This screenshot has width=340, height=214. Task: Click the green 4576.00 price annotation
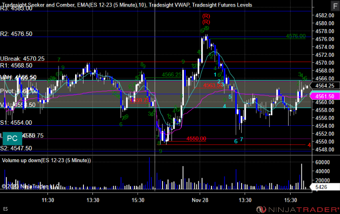point(296,36)
